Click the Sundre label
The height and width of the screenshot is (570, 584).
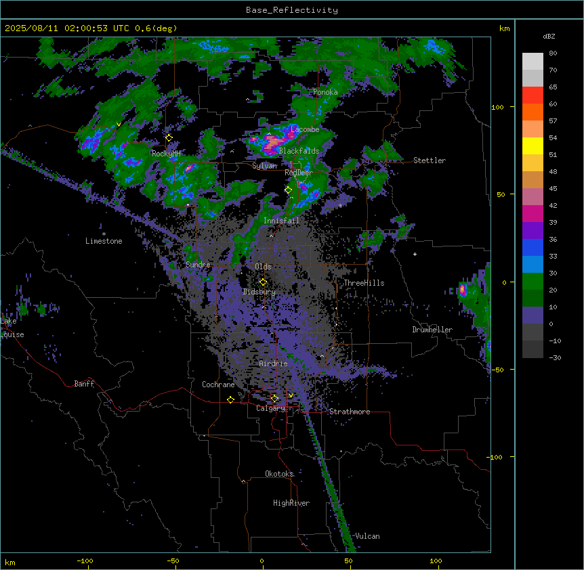tap(198, 265)
